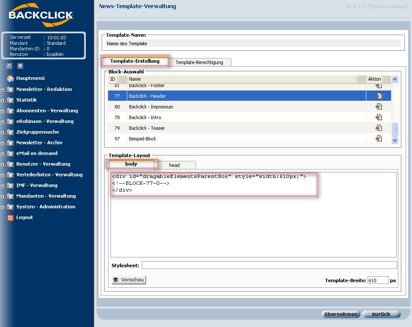Click the Stylesheet input field

click(269, 266)
